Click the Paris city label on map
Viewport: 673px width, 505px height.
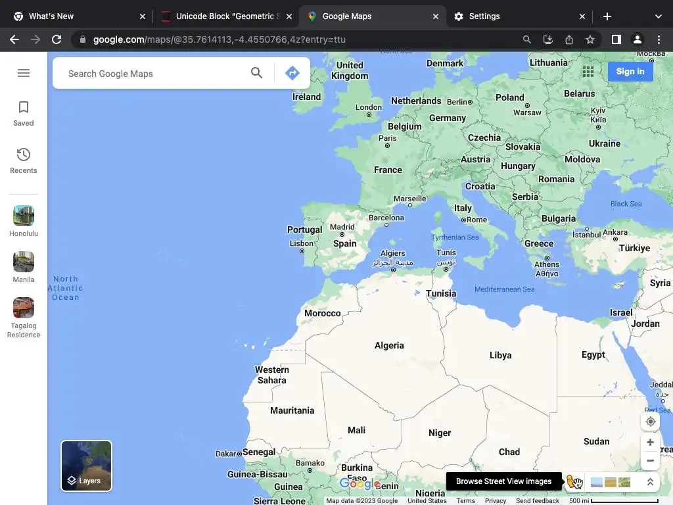coord(387,138)
